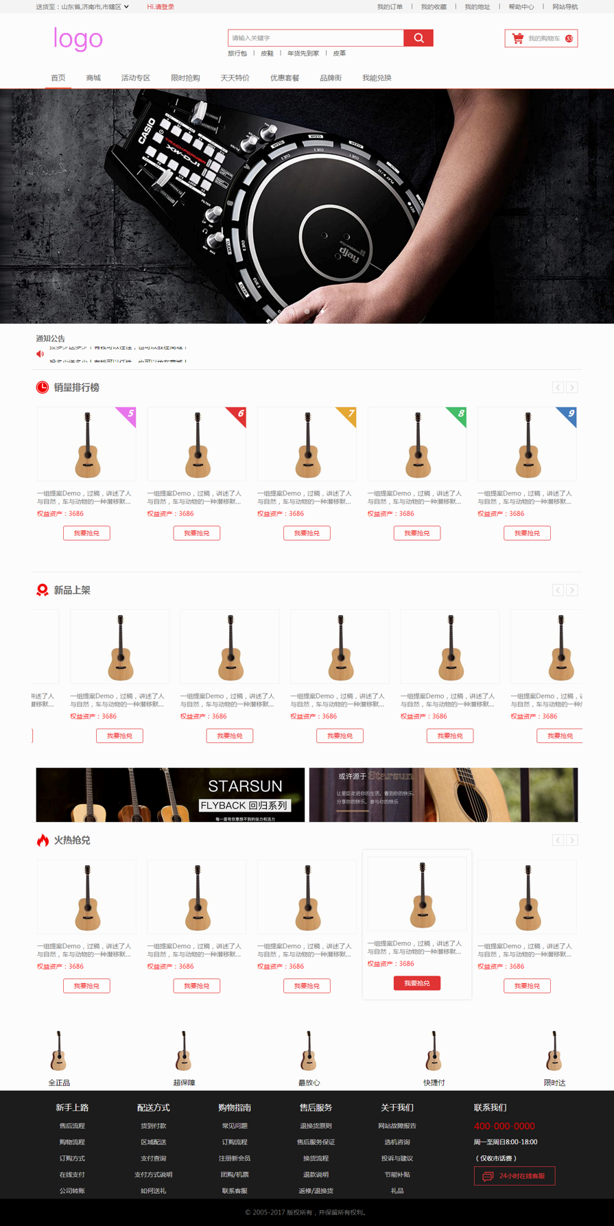Screen dimensions: 614x1226
Task: Click the chat icon in 24小时在线客服
Action: (488, 1176)
